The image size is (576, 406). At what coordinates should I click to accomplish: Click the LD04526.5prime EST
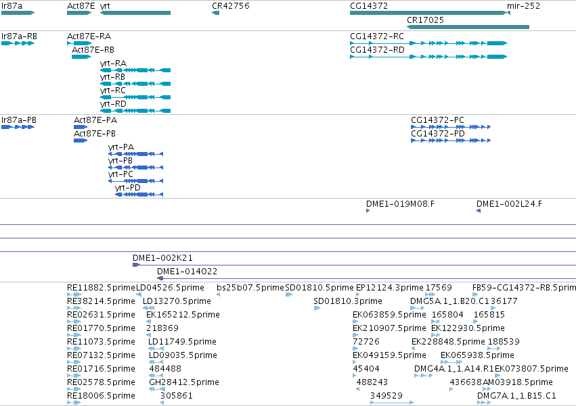tap(139, 295)
